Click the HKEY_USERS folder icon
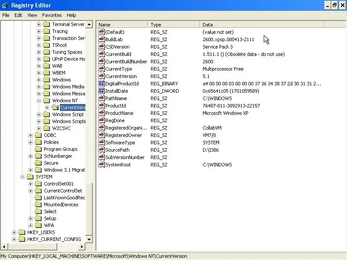Screen dimensions: 347x260 (22, 232)
